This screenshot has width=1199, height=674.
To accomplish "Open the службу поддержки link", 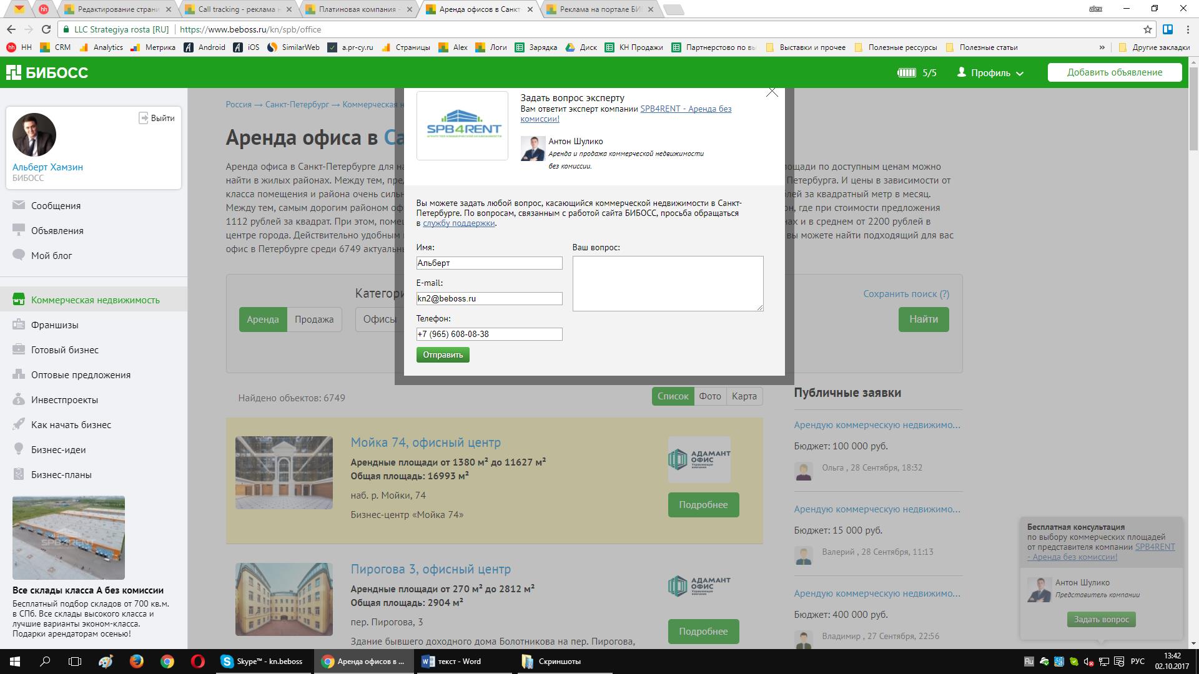I will pyautogui.click(x=459, y=223).
